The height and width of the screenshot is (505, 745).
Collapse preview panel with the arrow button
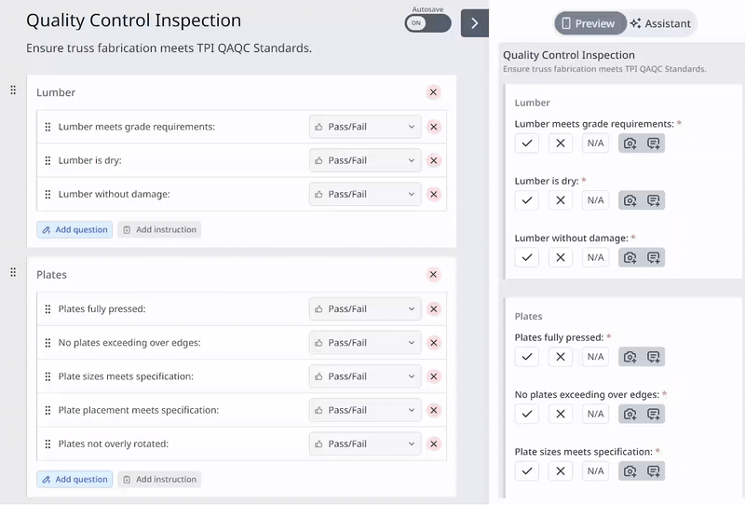click(x=474, y=23)
